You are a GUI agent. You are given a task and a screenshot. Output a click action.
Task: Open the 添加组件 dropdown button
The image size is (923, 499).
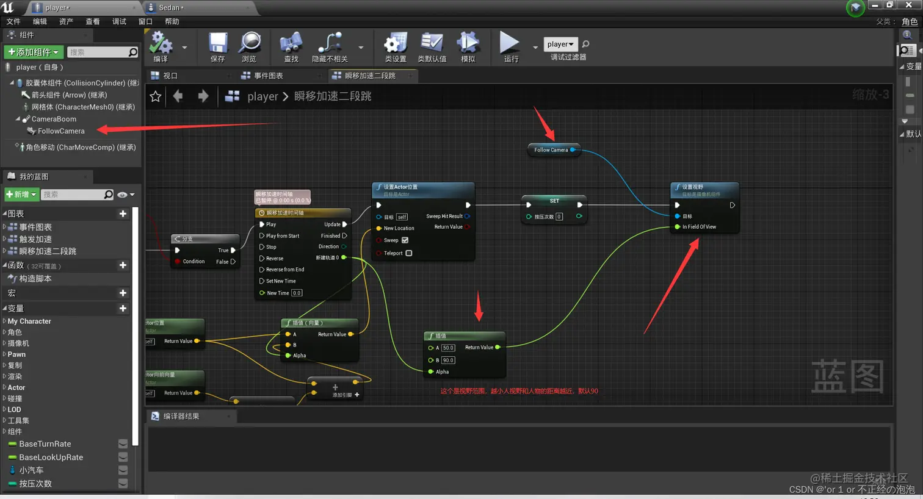click(33, 52)
